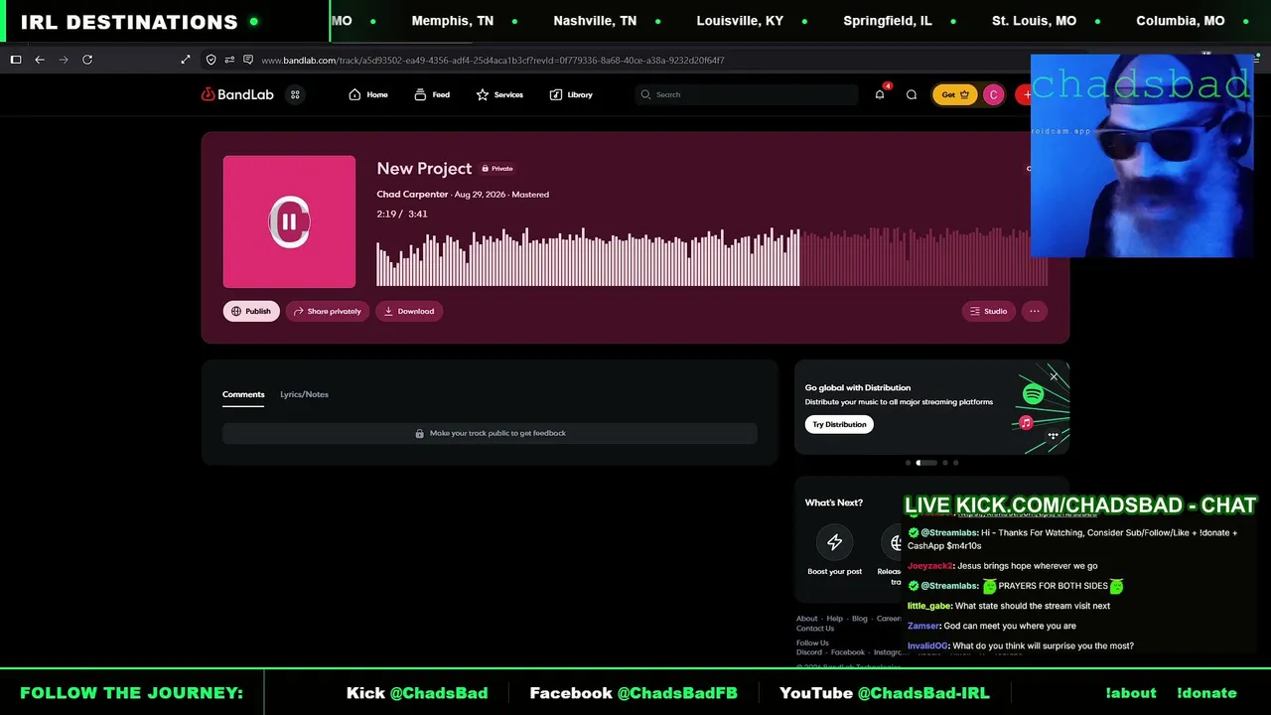Open the BandLab apps grid menu
Screen dimensions: 1271x715
pos(295,94)
